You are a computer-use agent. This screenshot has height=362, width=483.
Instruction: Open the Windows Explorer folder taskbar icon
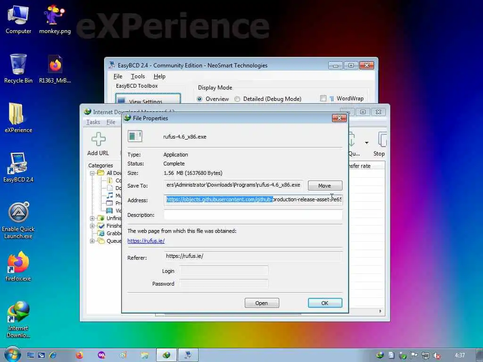pos(145,355)
